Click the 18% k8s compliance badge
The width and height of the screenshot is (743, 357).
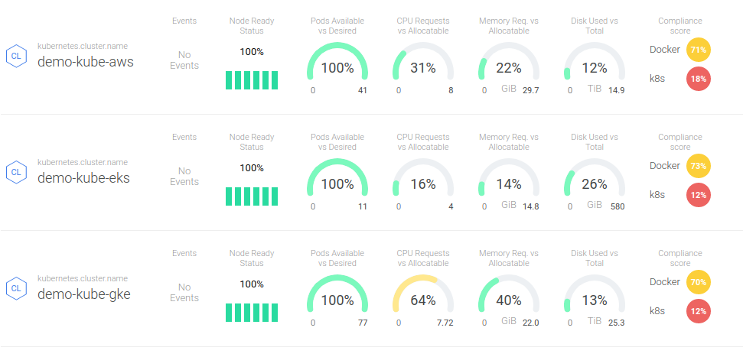click(x=698, y=79)
